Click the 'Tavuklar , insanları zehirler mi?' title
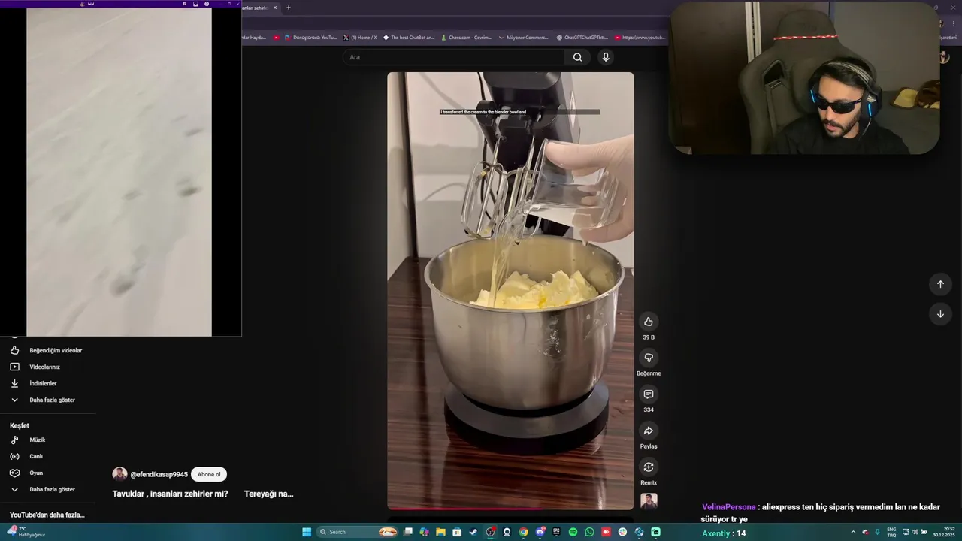 tap(170, 494)
